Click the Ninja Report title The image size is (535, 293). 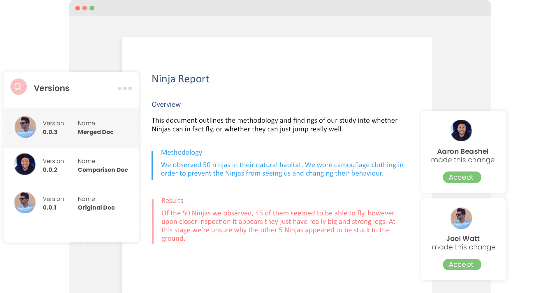(180, 79)
